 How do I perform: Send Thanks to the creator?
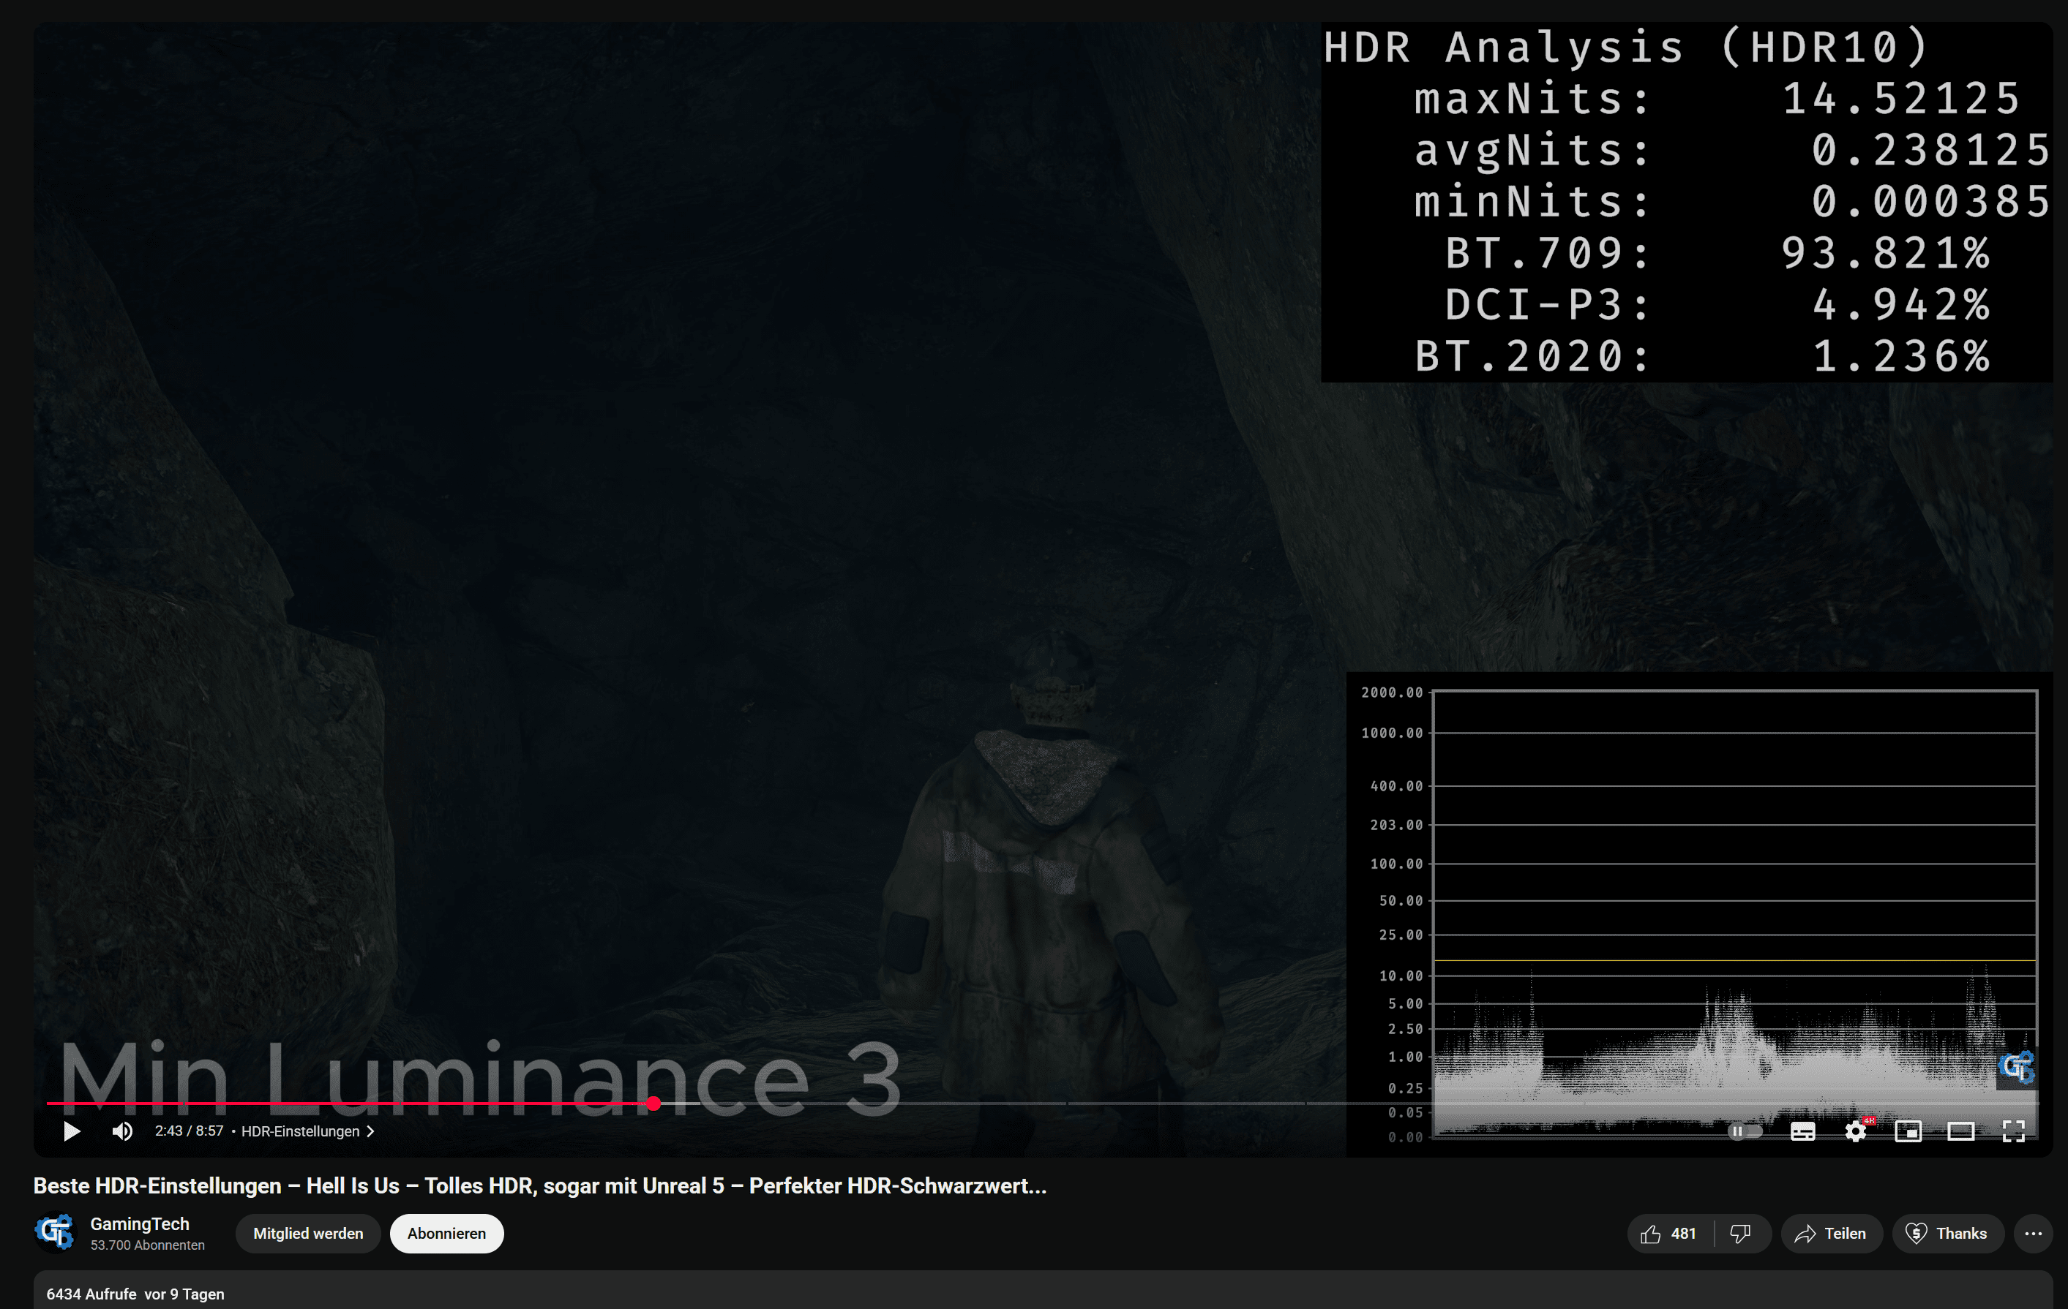tap(1947, 1234)
